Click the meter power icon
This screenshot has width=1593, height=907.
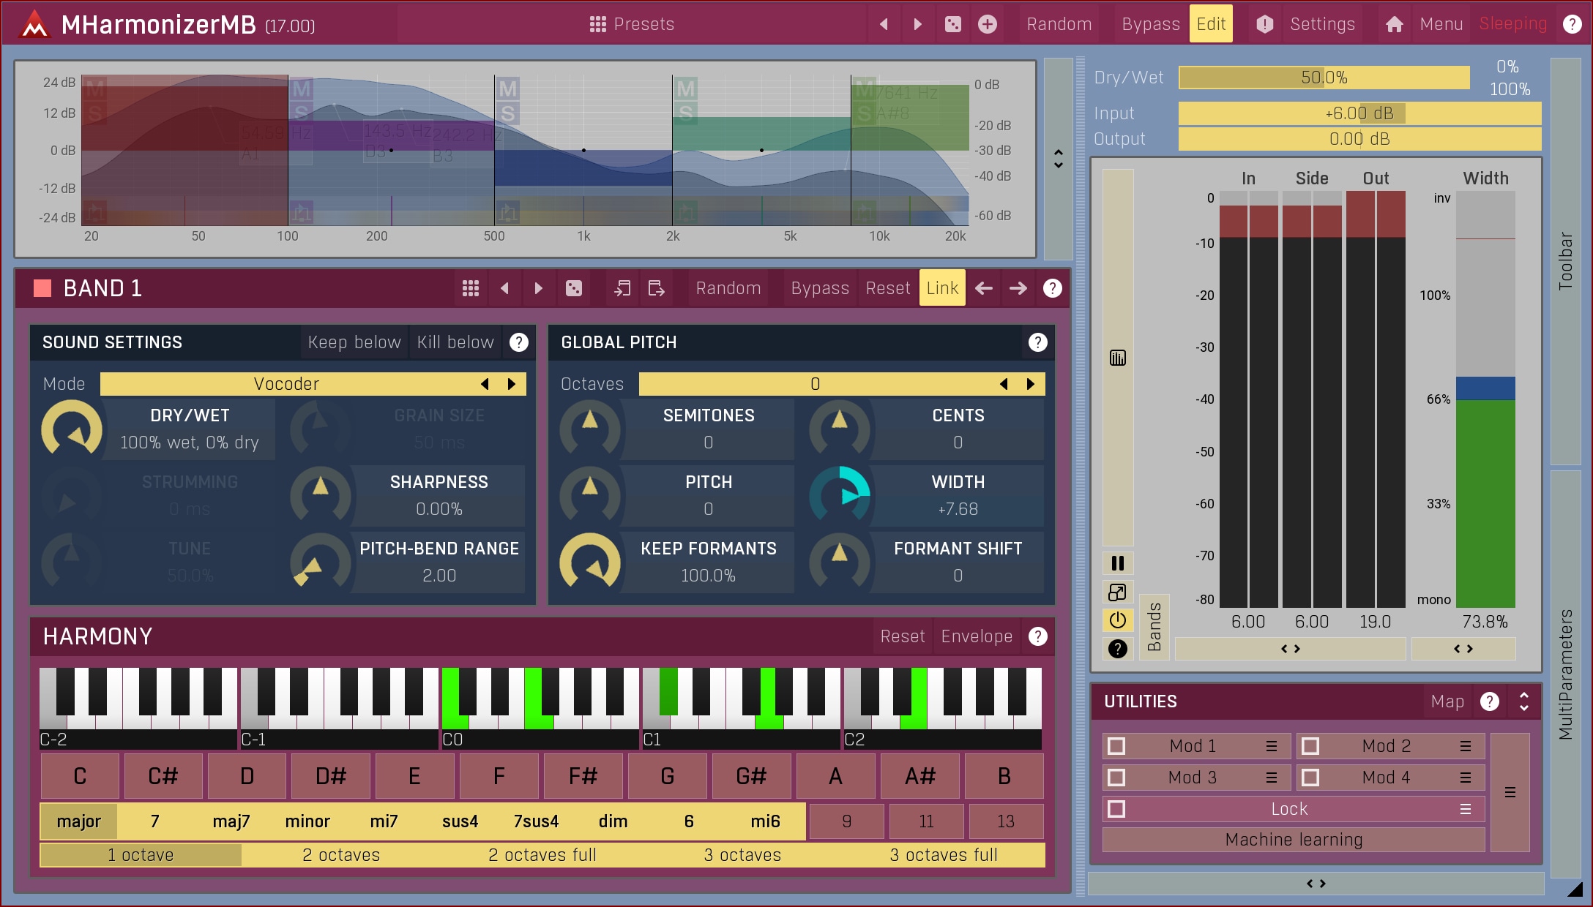click(1117, 620)
